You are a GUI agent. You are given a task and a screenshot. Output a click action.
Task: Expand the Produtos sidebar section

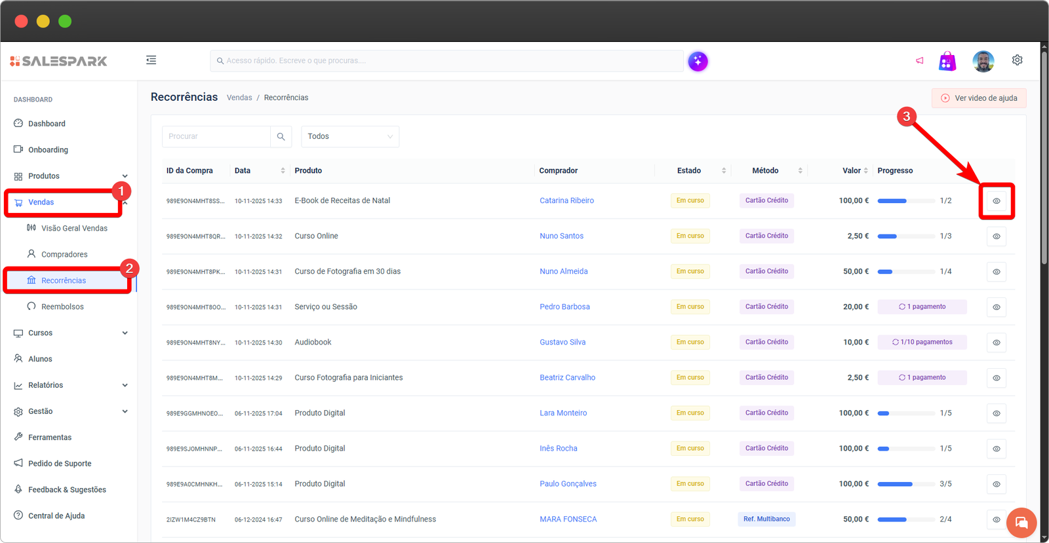point(125,176)
